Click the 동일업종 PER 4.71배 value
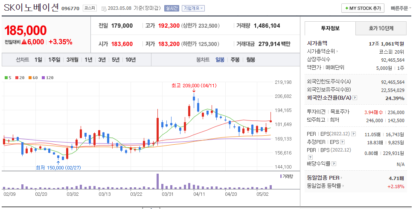The image size is (413, 209). [x=396, y=178]
